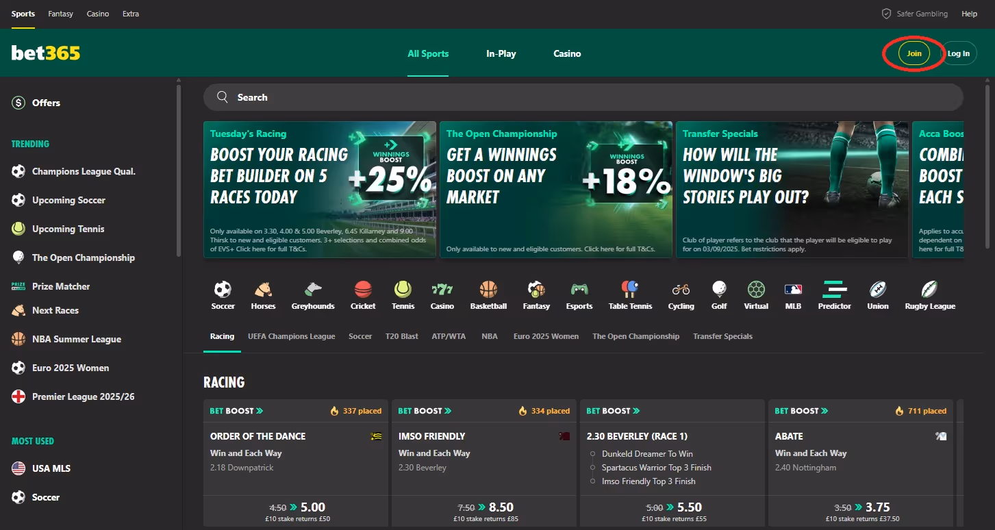
Task: Click the bet365 logo
Action: point(46,53)
